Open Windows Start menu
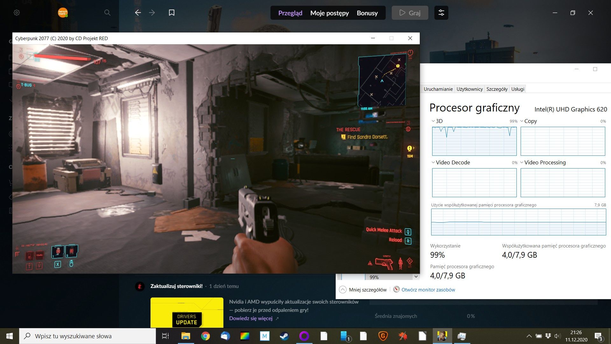 tap(10, 336)
